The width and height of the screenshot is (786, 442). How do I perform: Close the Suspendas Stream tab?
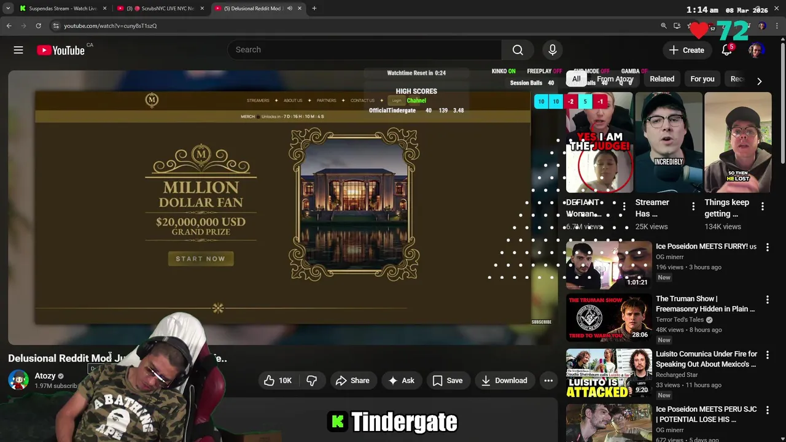click(x=104, y=9)
